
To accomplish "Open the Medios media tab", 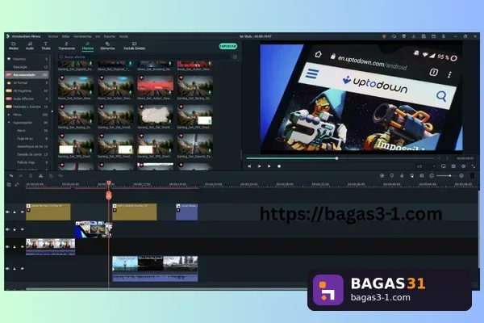I will [x=13, y=46].
